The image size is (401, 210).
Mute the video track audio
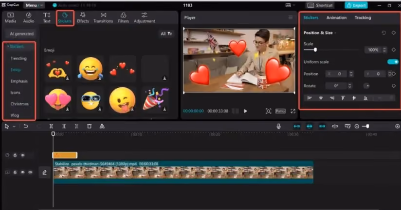31,172
